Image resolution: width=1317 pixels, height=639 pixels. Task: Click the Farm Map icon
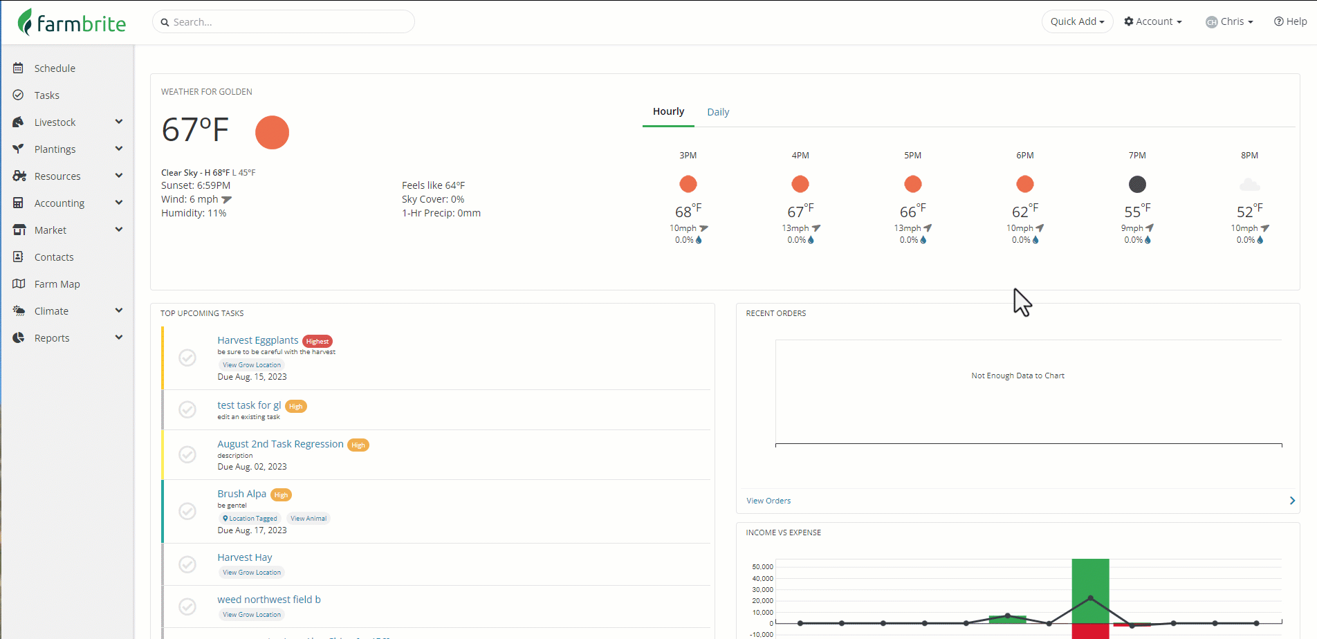[19, 284]
